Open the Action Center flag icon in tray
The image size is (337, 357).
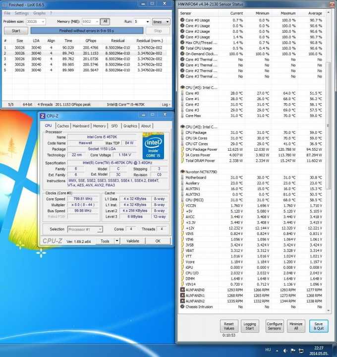pos(293,351)
